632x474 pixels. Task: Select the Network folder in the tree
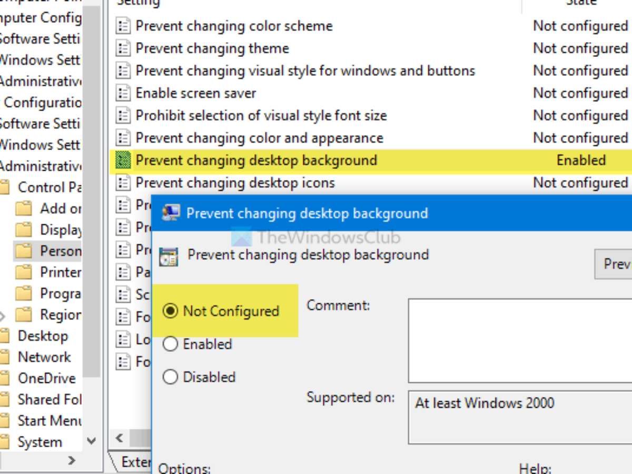[44, 357]
